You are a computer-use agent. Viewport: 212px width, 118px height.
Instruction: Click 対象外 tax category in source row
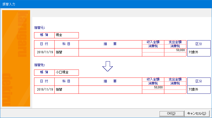199,52
